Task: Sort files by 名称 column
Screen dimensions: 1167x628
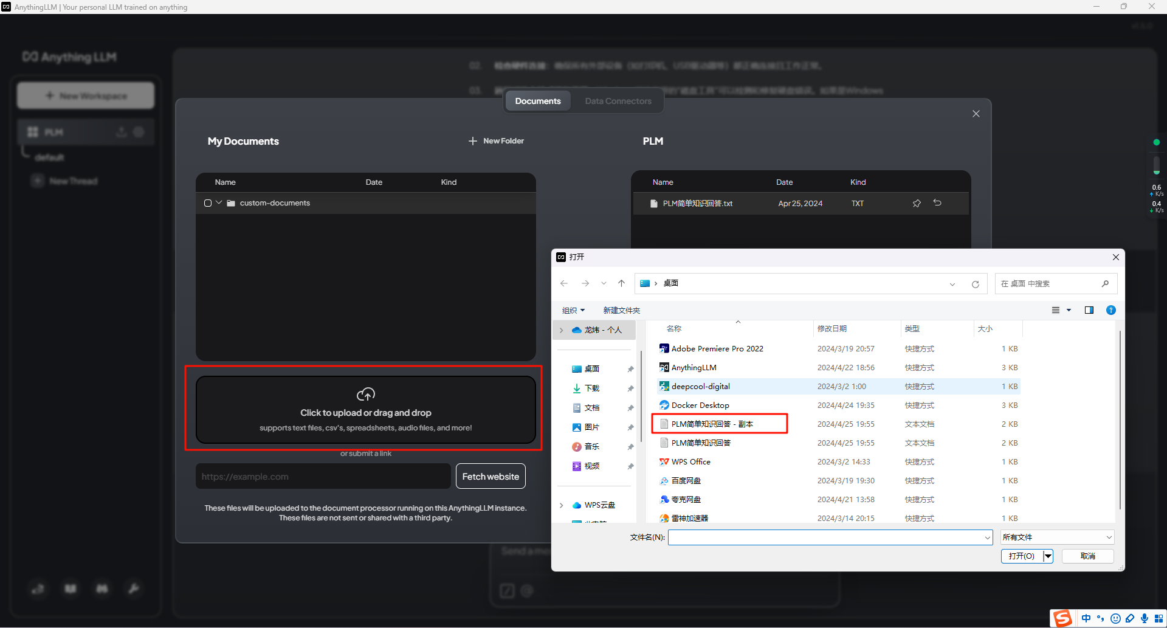Action: 674,329
